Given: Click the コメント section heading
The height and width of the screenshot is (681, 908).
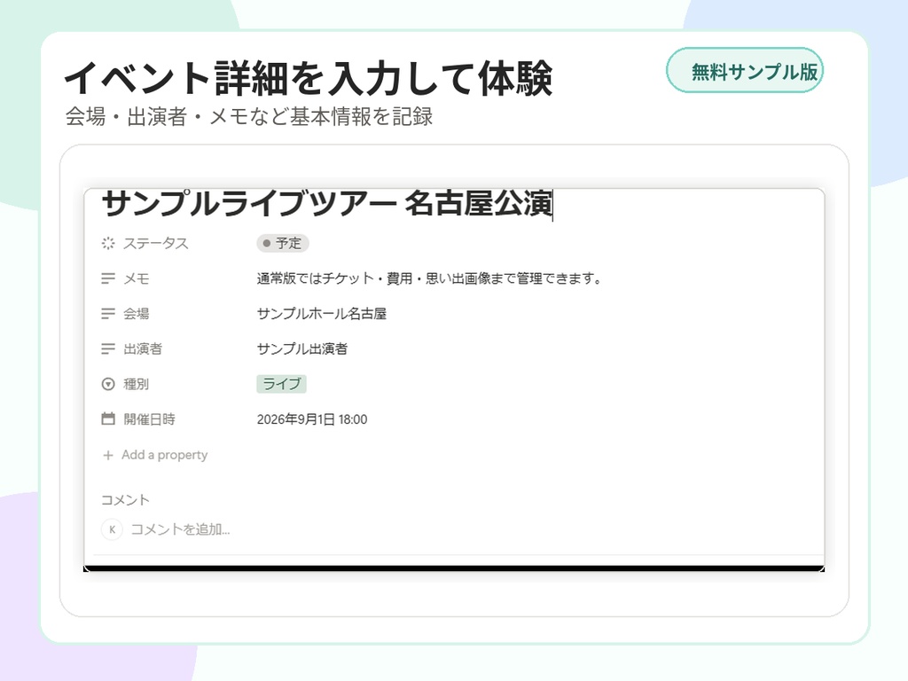Looking at the screenshot, I should tap(125, 500).
